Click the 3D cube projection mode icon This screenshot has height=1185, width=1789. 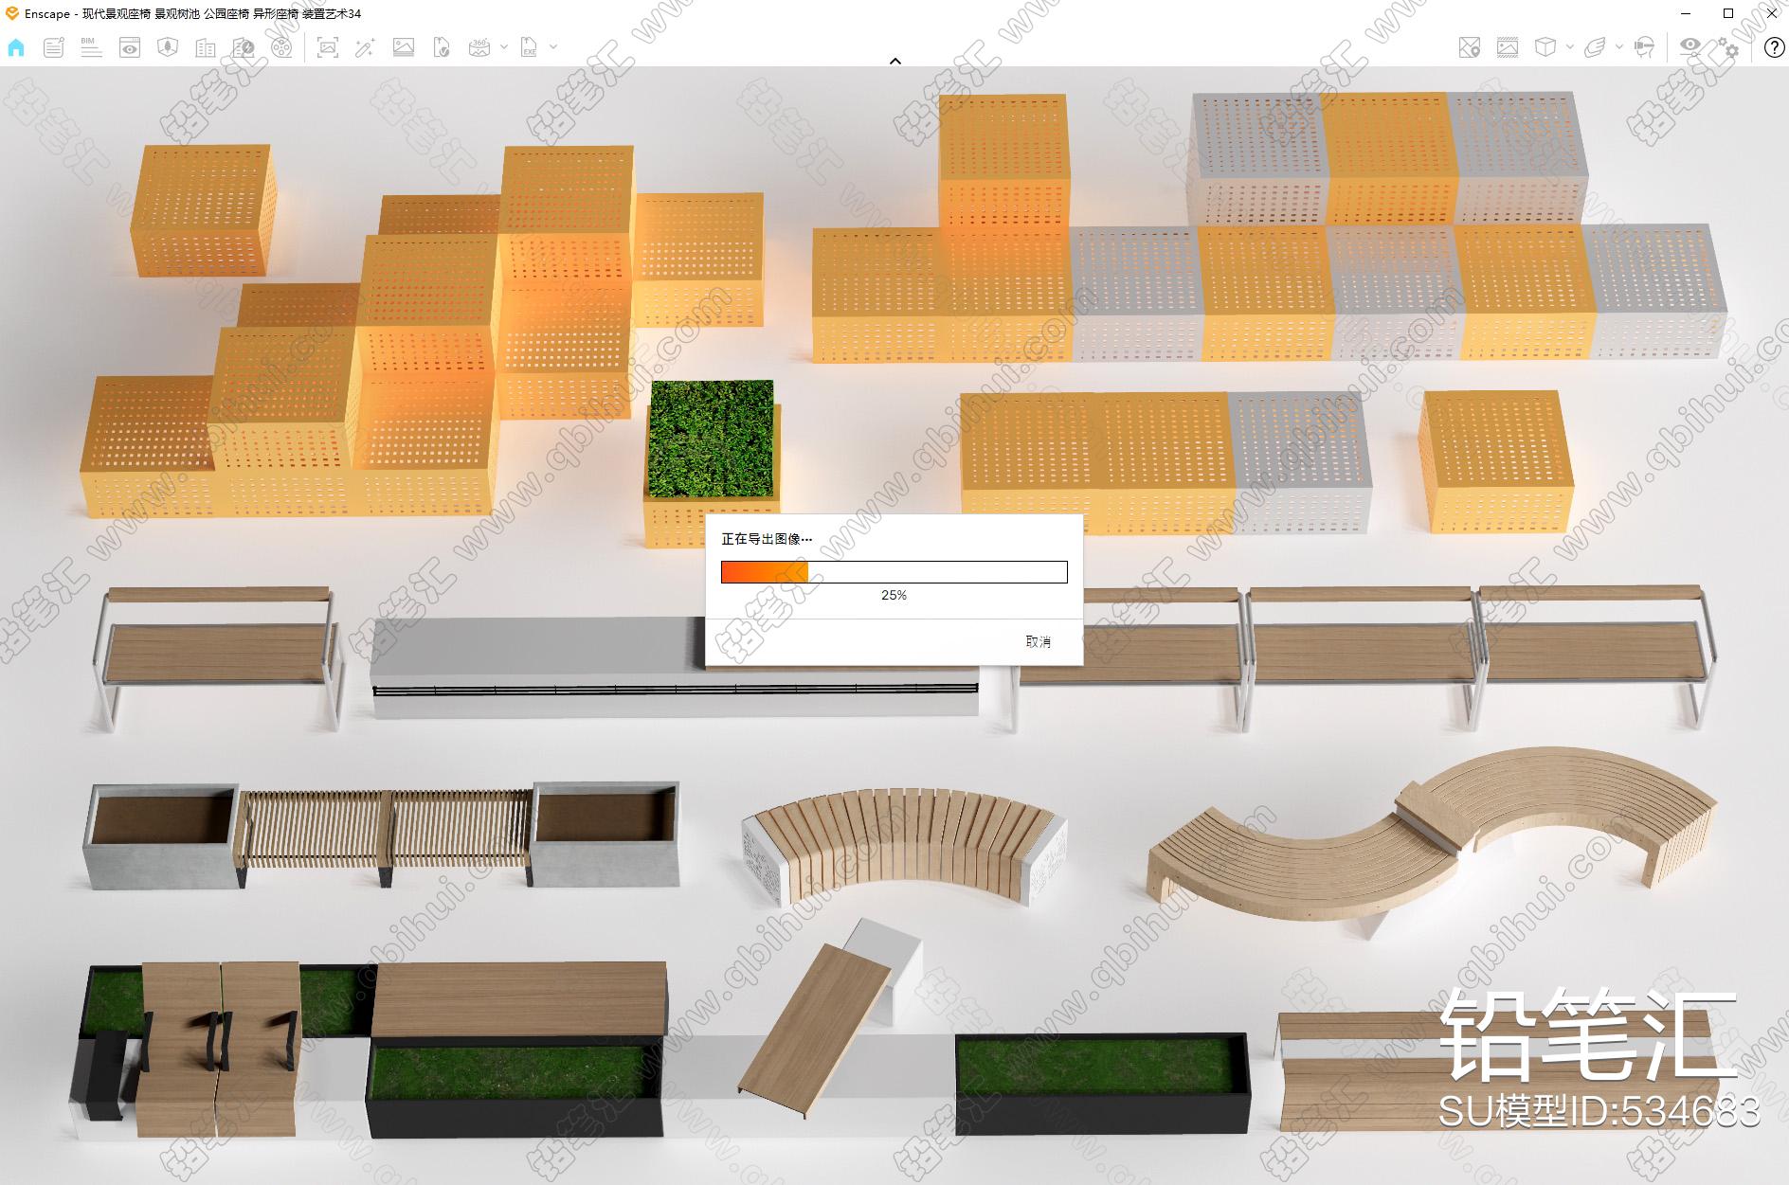(x=1545, y=47)
